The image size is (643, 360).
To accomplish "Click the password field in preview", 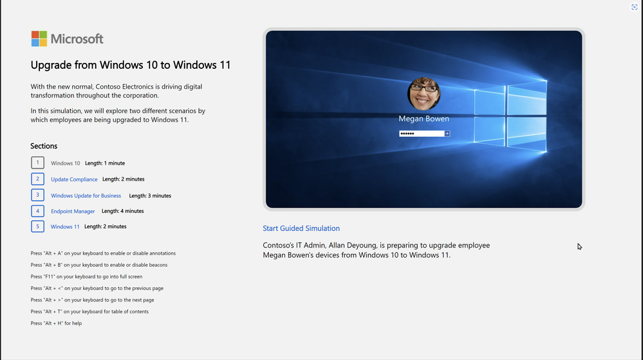I will (421, 134).
